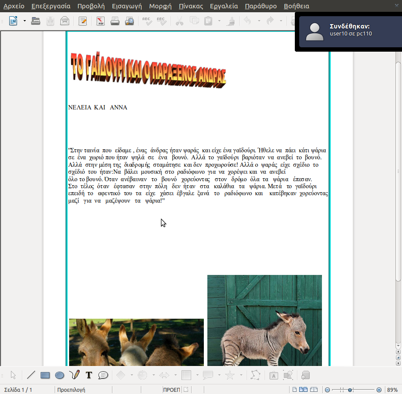Click the document modified indicator icon

pos(186,389)
